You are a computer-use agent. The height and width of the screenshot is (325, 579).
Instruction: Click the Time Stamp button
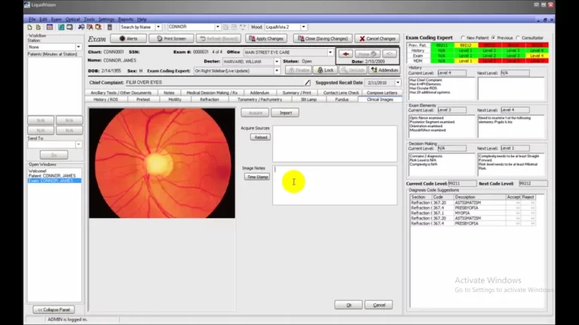point(257,177)
